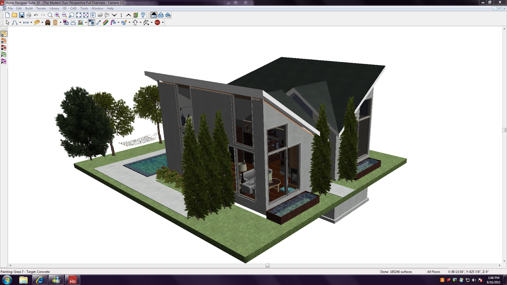
Task: Open Adjust Material Definition with the rainbow icon
Action: (x=106, y=22)
